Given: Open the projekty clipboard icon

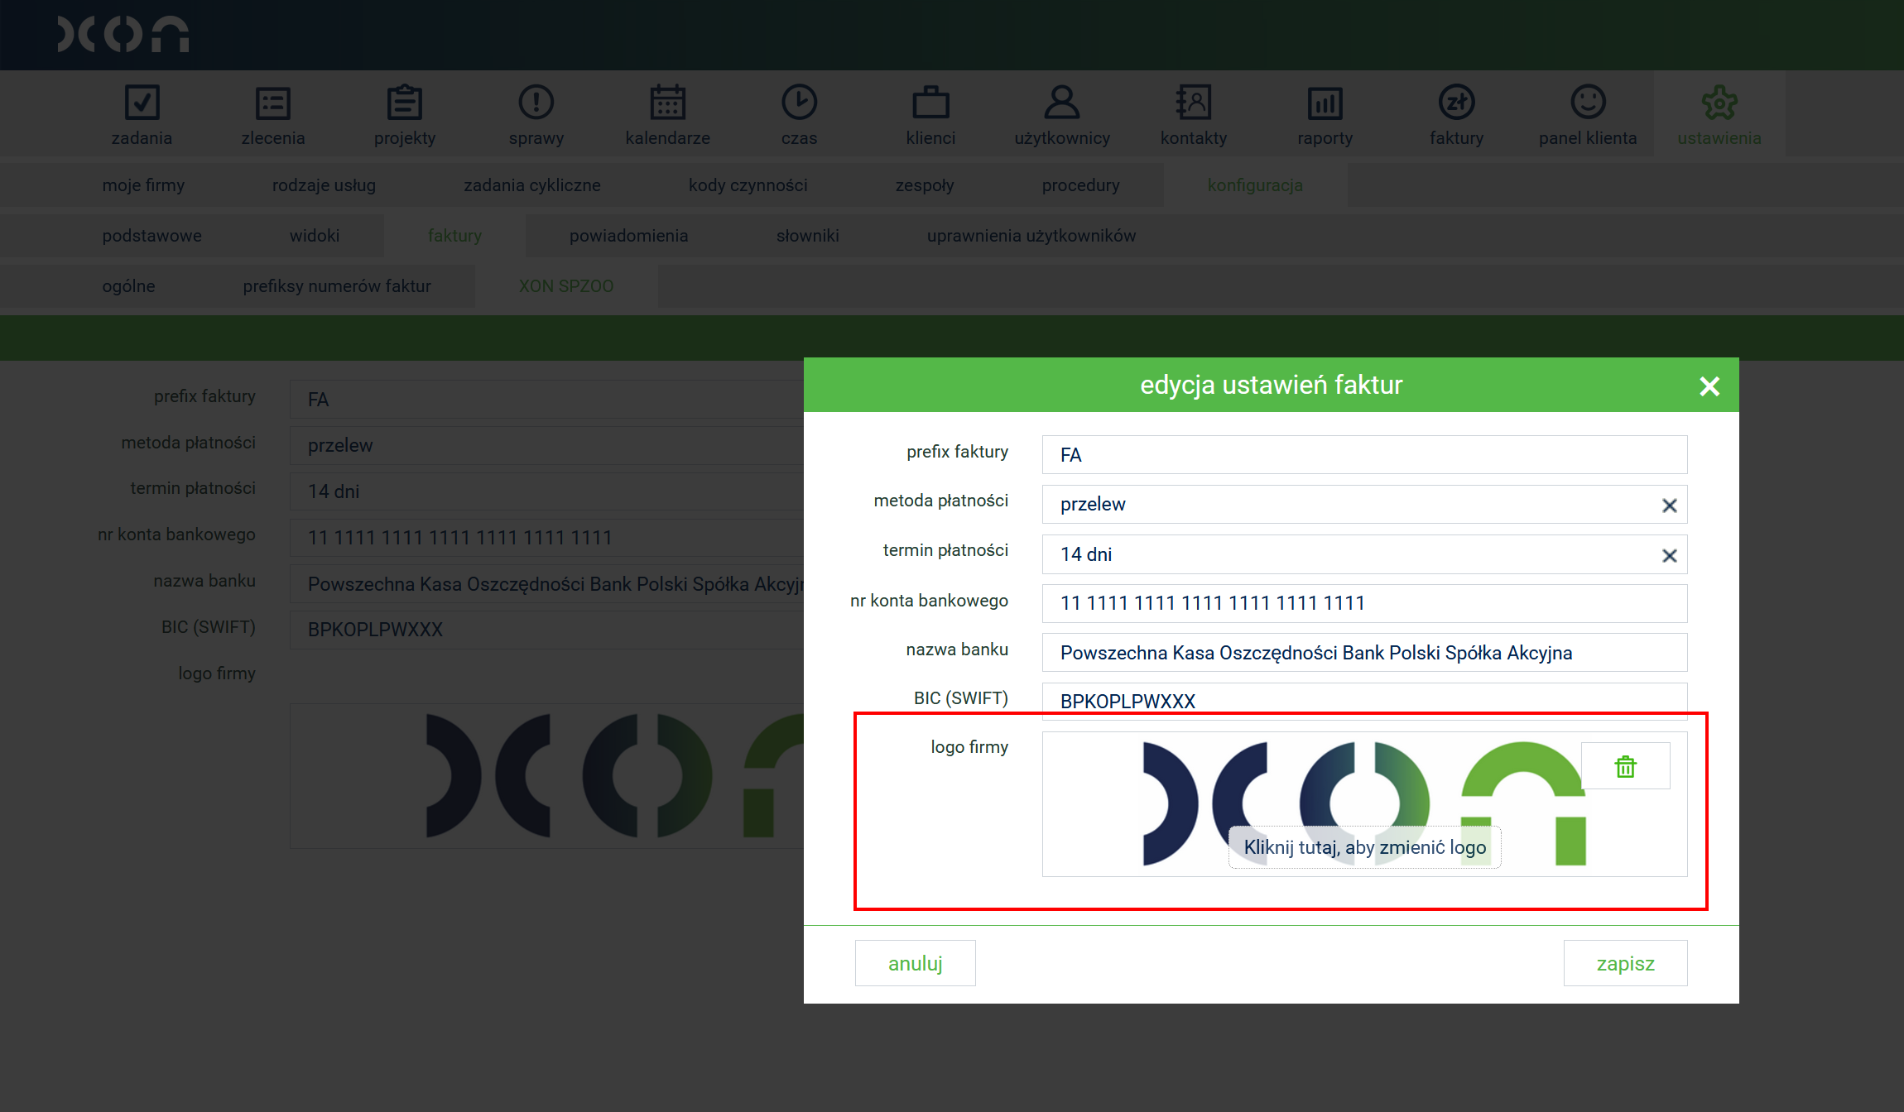Looking at the screenshot, I should 405,103.
